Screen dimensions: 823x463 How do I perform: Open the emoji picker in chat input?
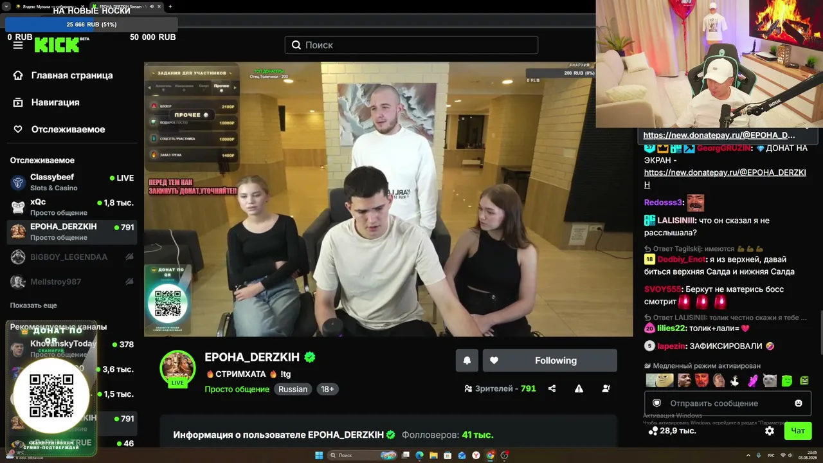[x=799, y=403]
